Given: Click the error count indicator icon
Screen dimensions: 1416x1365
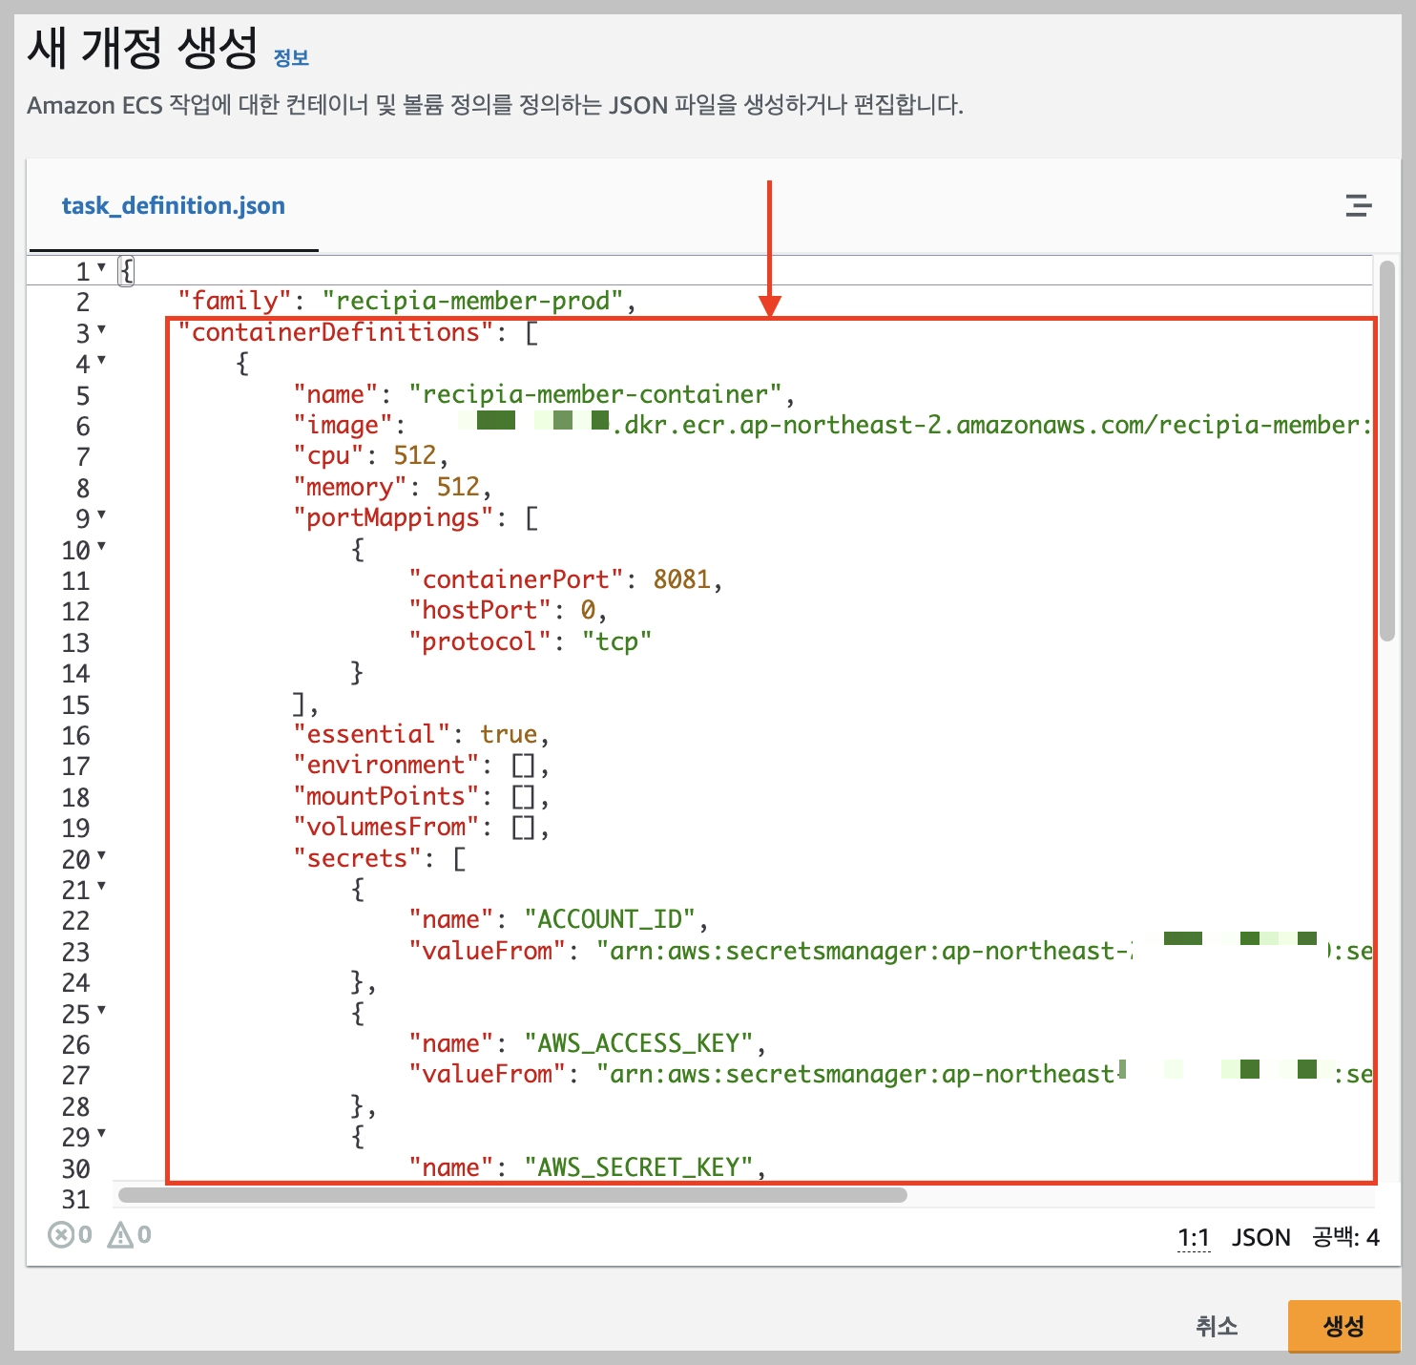Looking at the screenshot, I should click(x=61, y=1235).
